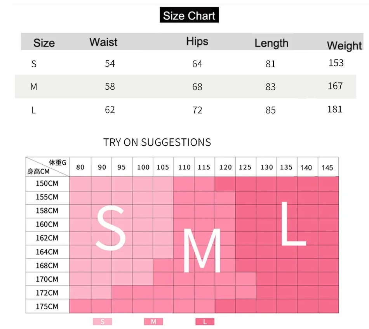The width and height of the screenshot is (369, 329).
Task: Click the weight value 181 in L row
Action: pos(335,109)
